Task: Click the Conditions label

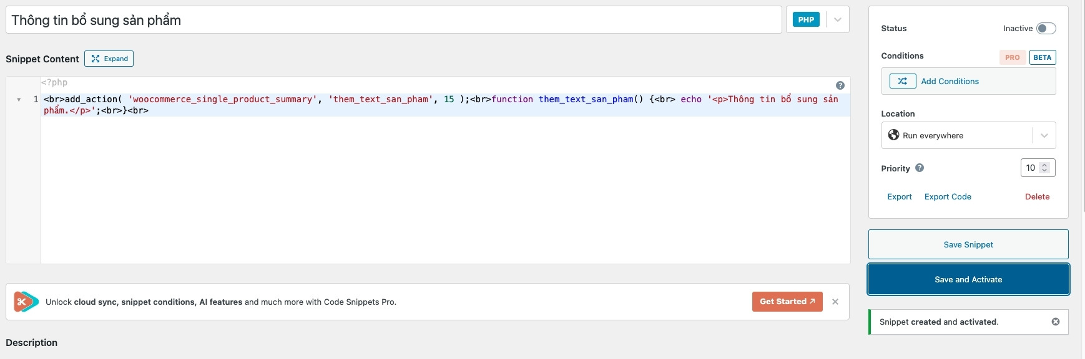Action: 902,56
